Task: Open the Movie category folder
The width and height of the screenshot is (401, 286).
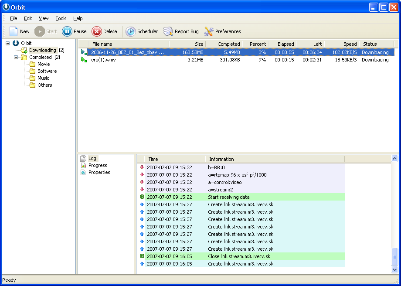Action: click(44, 64)
